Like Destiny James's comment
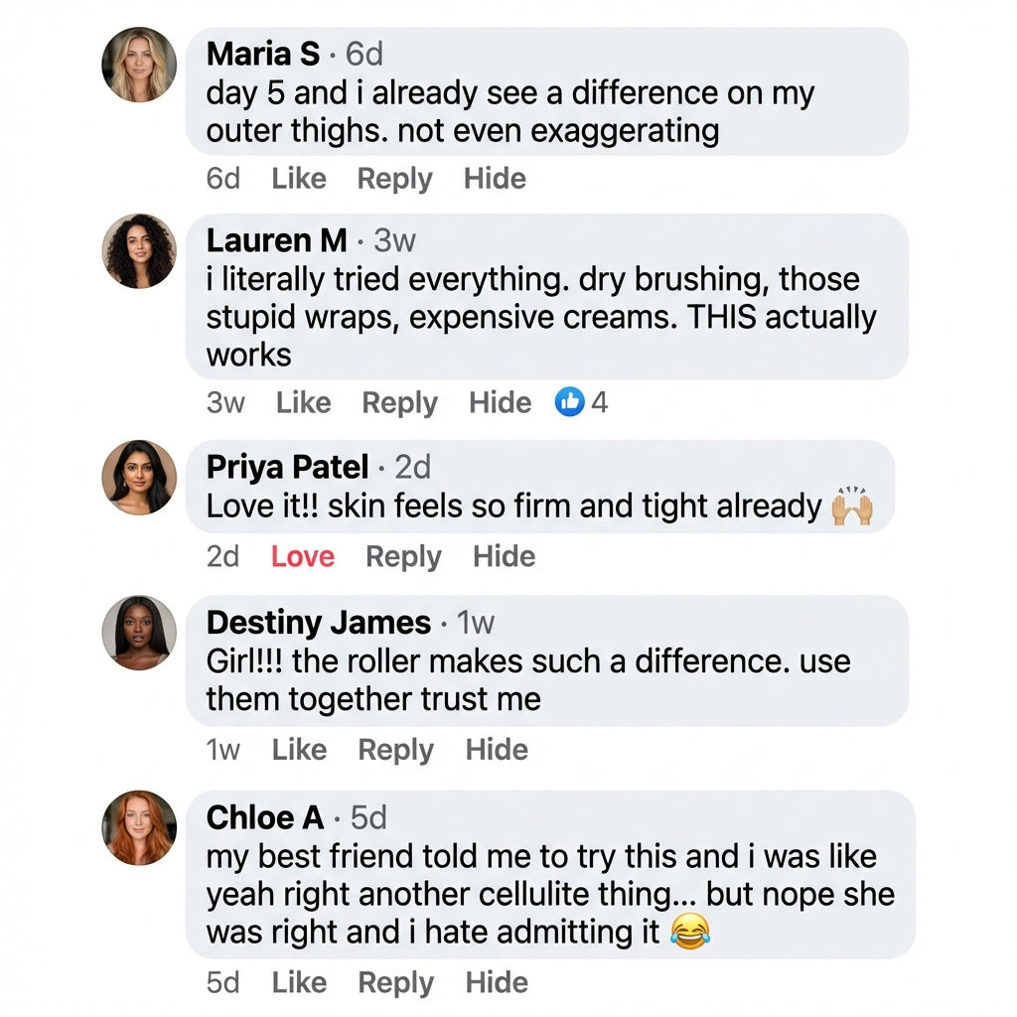 coord(299,750)
